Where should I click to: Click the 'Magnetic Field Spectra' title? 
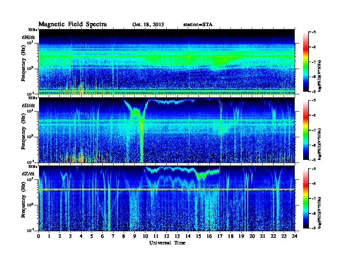pos(73,24)
